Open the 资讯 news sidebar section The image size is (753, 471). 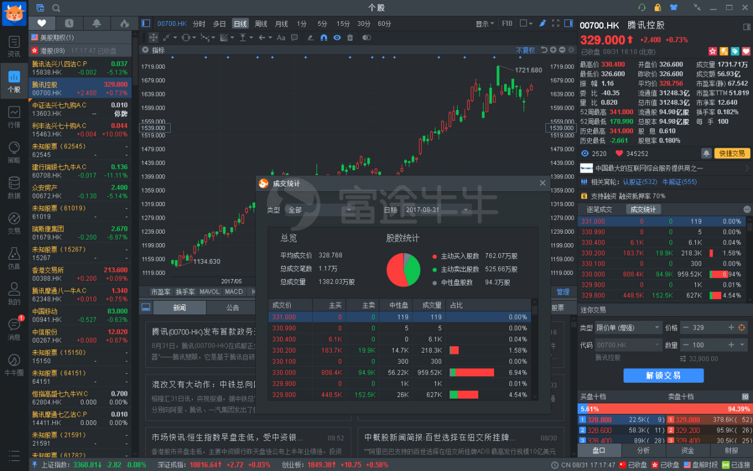(14, 45)
